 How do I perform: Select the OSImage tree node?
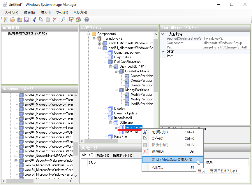[126, 123]
